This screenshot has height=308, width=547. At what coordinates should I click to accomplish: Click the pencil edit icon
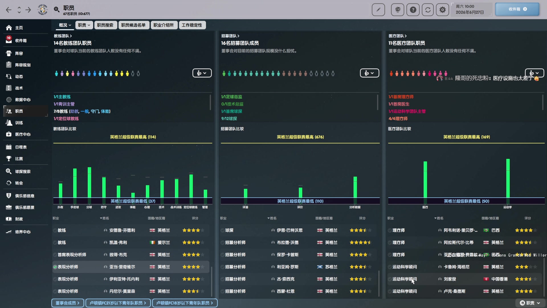pos(378,10)
